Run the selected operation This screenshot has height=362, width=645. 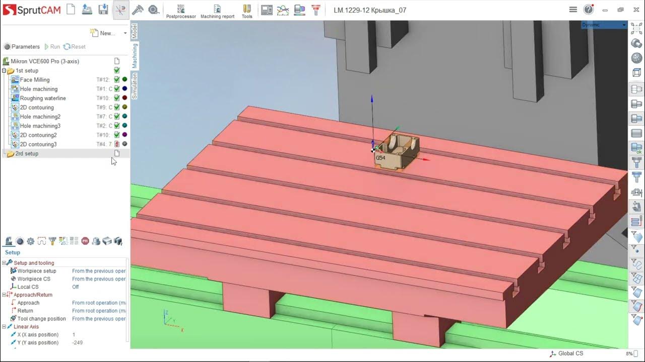tap(52, 47)
